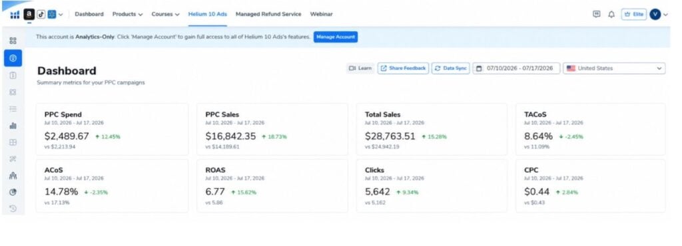This screenshot has height=246, width=682.
Task: Click the 14.78% ACoS value
Action: [61, 191]
